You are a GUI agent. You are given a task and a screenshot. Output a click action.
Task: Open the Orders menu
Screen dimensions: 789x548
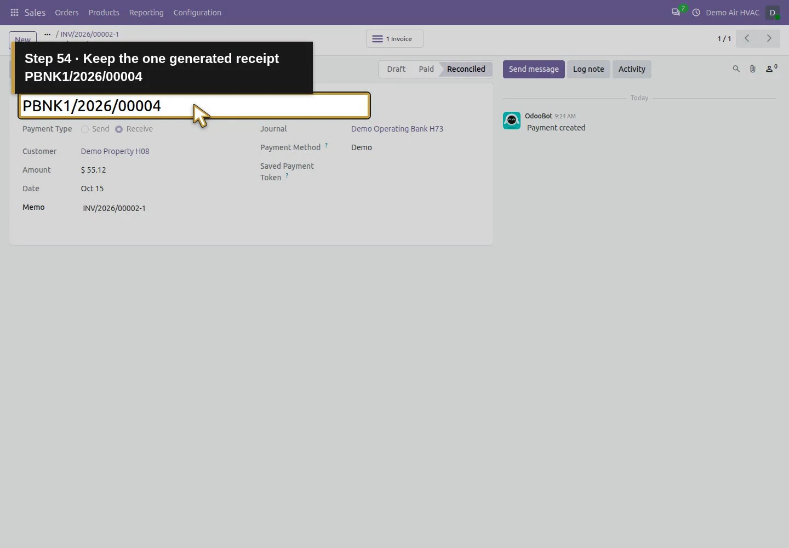point(67,13)
